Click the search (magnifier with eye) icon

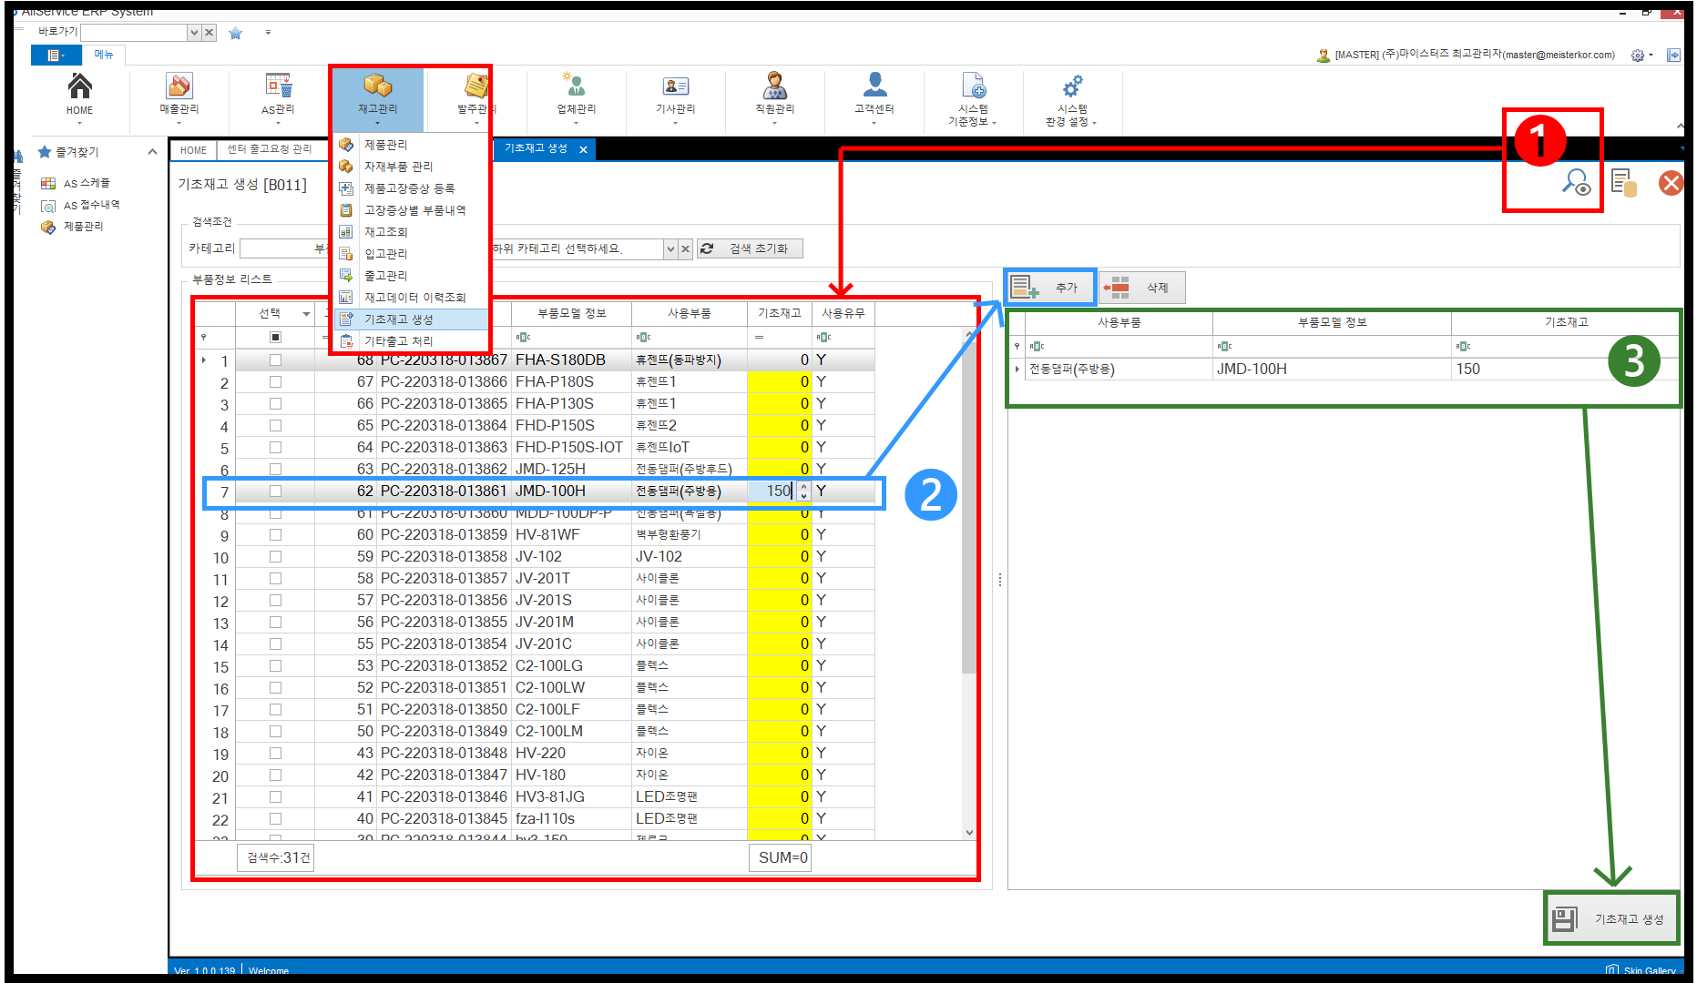point(1576,182)
